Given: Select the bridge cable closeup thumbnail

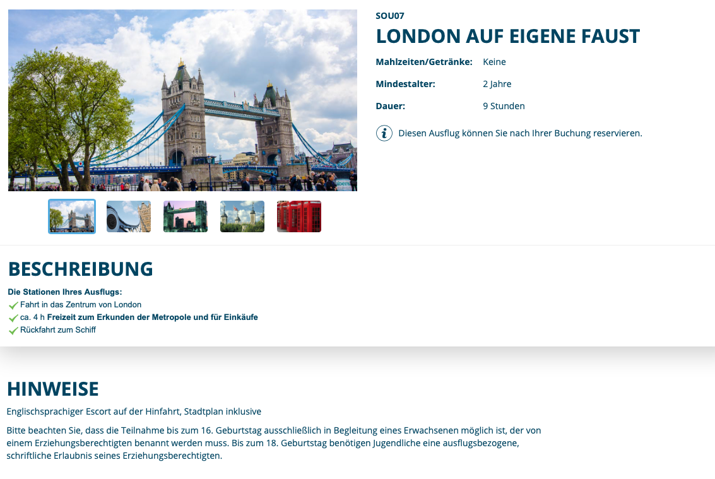Looking at the screenshot, I should pos(129,216).
